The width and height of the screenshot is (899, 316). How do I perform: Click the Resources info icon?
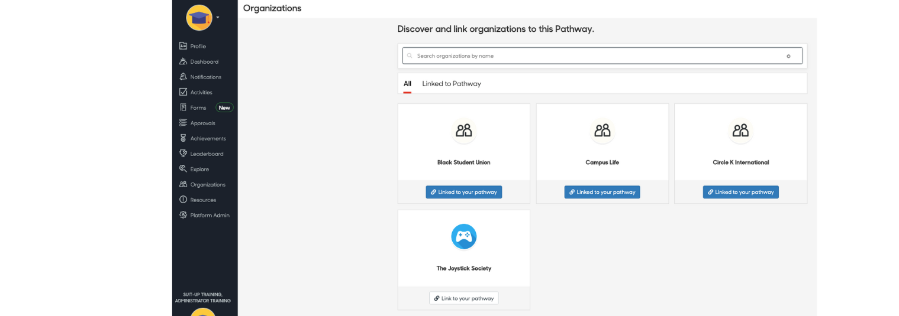coord(183,200)
